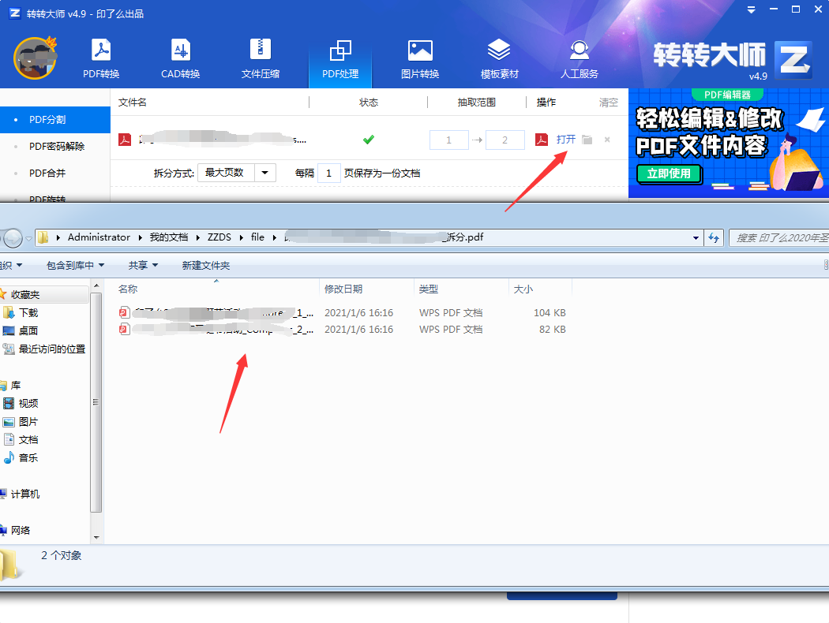Screen dimensions: 829x623
Task: Select the PDF处理 tab
Action: tap(340, 58)
